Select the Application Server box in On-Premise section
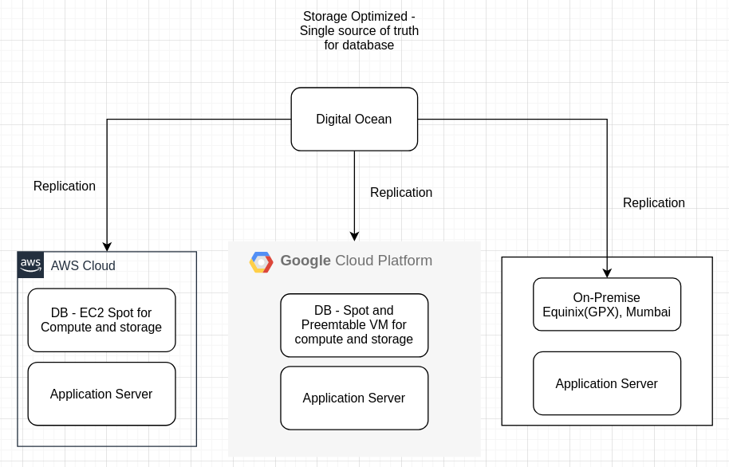The image size is (729, 467). pyautogui.click(x=606, y=383)
